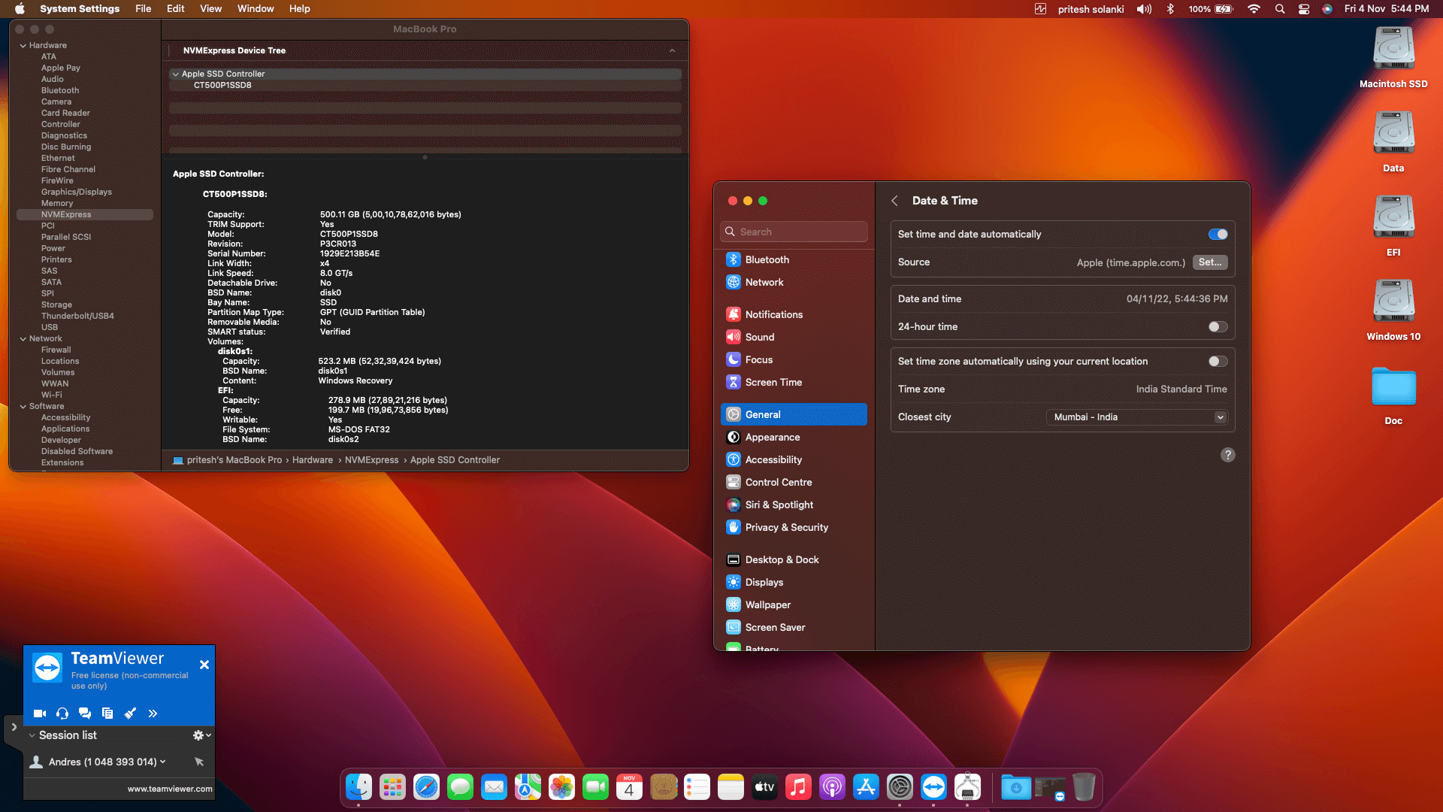
Task: Select the CT500P1SSD8 device row
Action: click(425, 86)
